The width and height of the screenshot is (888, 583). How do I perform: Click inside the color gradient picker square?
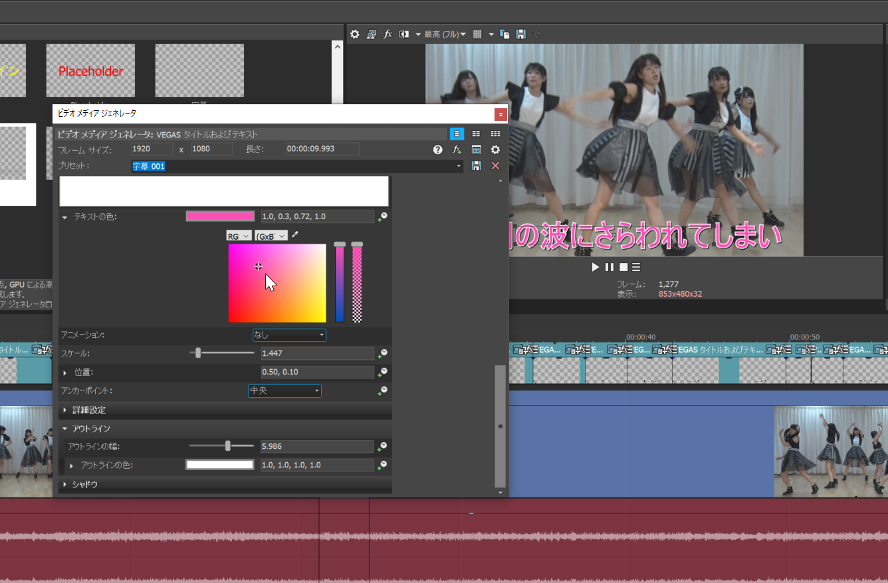click(x=277, y=284)
